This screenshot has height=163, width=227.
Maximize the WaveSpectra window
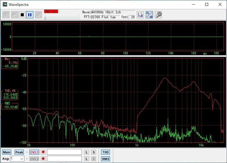(207, 4)
